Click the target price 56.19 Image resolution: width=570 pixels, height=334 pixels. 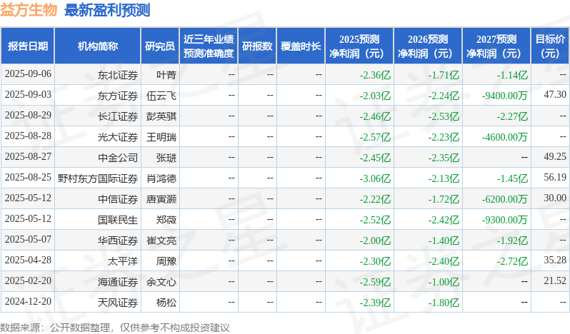(x=555, y=178)
